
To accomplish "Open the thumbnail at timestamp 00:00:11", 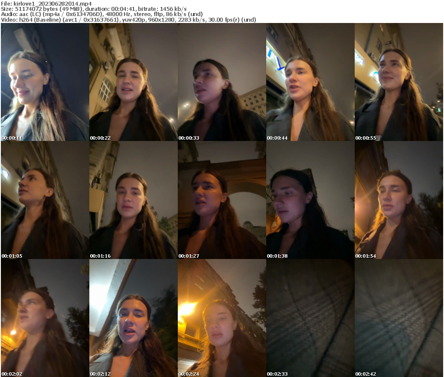I will click(x=43, y=82).
